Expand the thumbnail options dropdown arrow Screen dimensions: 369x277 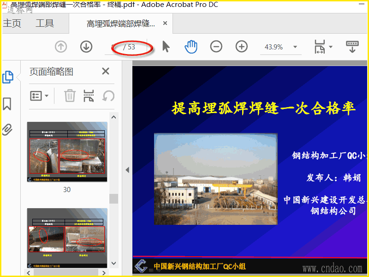[47, 96]
